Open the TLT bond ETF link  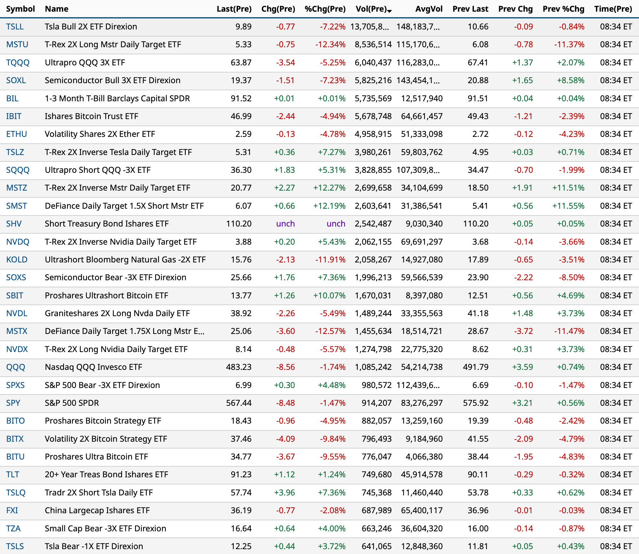tap(13, 474)
